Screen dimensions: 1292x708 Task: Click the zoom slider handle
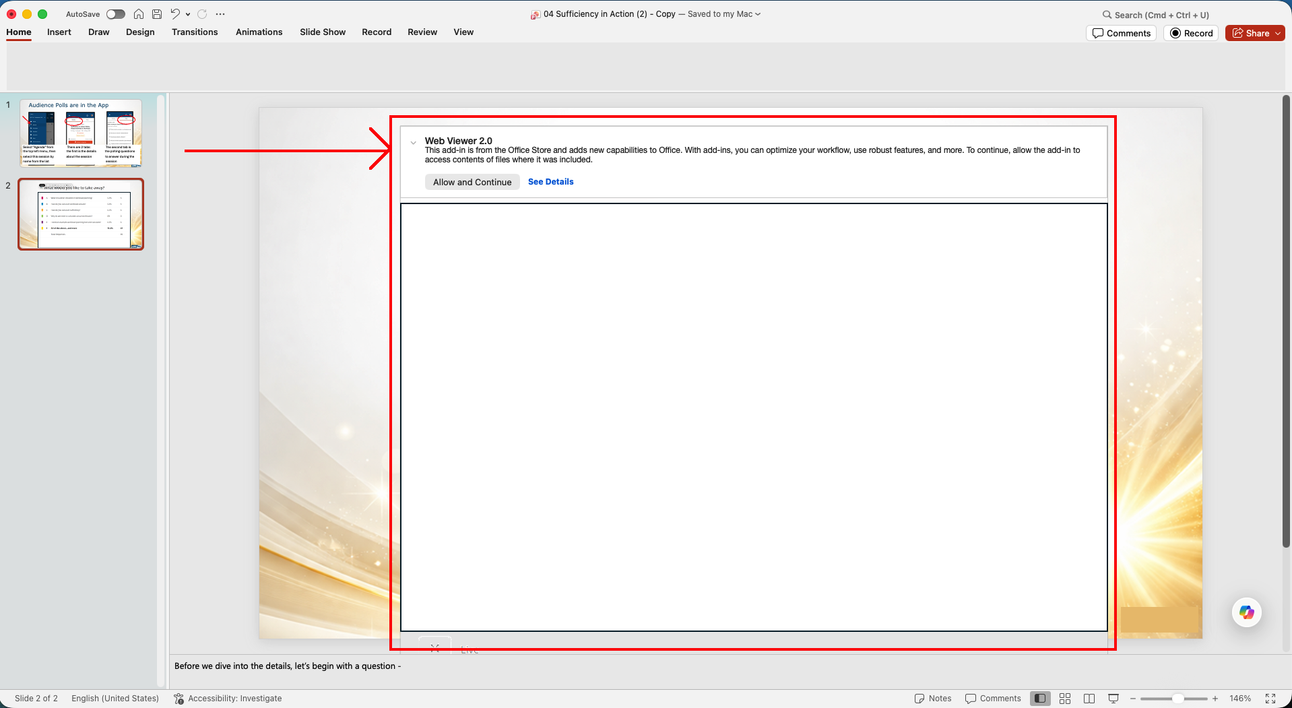click(1178, 699)
